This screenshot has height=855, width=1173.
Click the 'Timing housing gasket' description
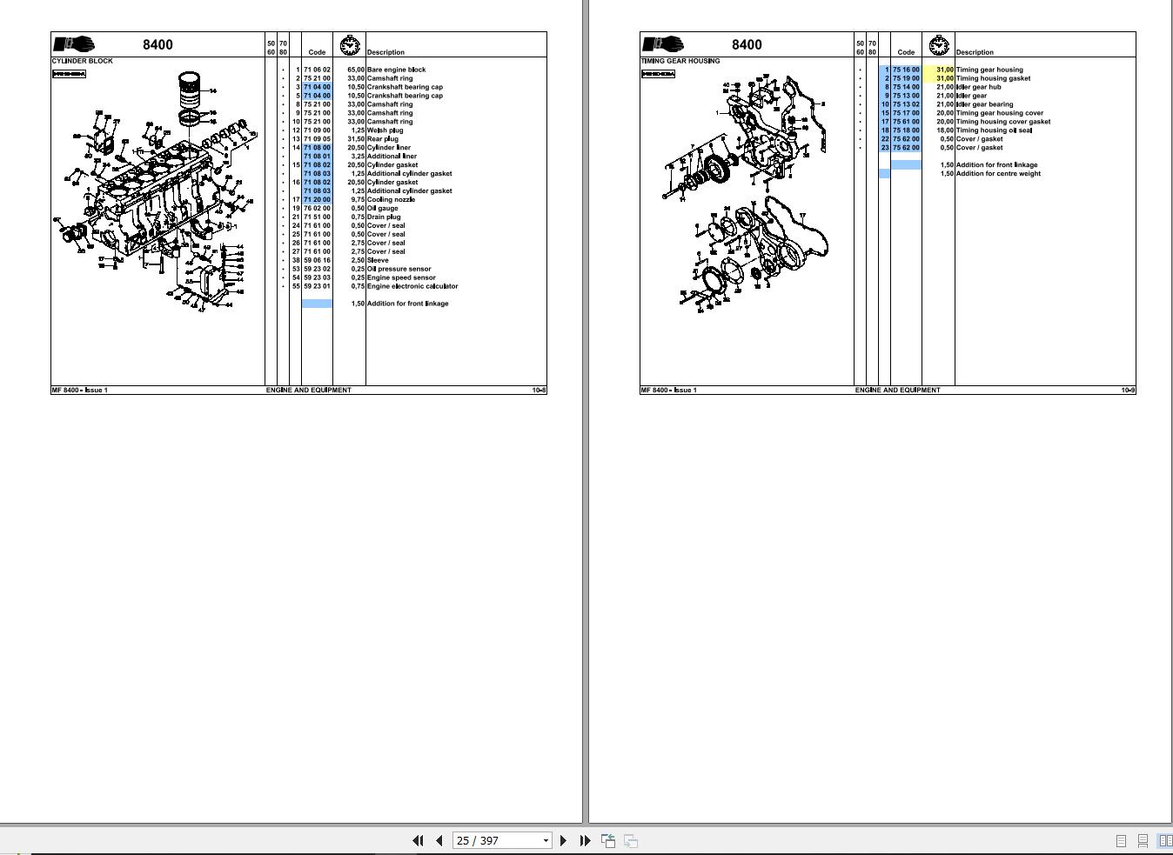click(993, 78)
